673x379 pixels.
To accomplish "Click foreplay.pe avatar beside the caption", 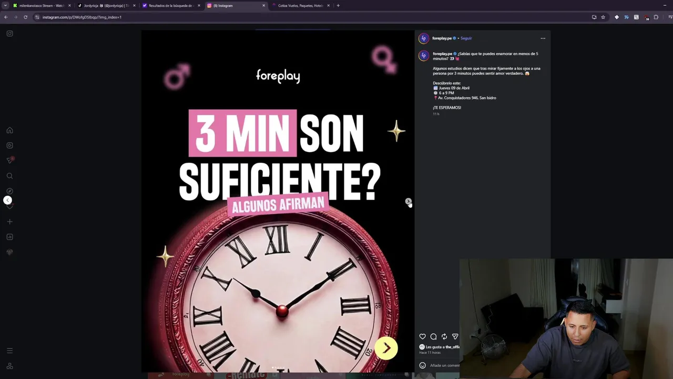I will click(424, 56).
